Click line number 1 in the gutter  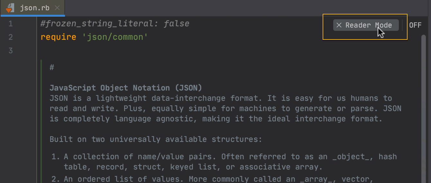click(11, 24)
